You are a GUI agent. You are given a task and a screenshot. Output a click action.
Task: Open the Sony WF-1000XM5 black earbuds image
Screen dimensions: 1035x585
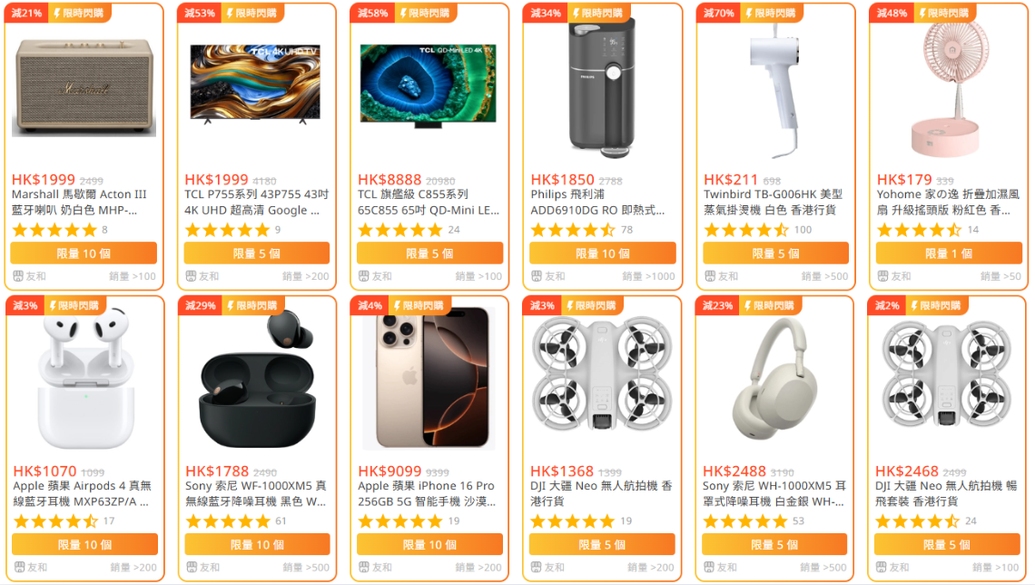click(258, 380)
